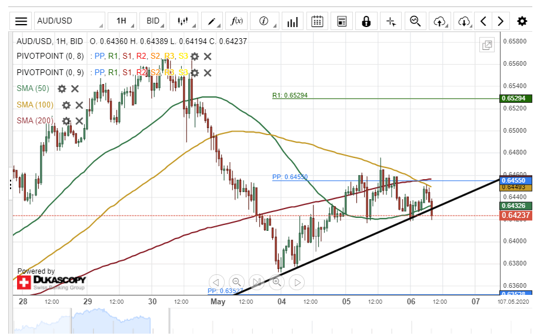Zoom out with the minus magnifier

[236, 283]
